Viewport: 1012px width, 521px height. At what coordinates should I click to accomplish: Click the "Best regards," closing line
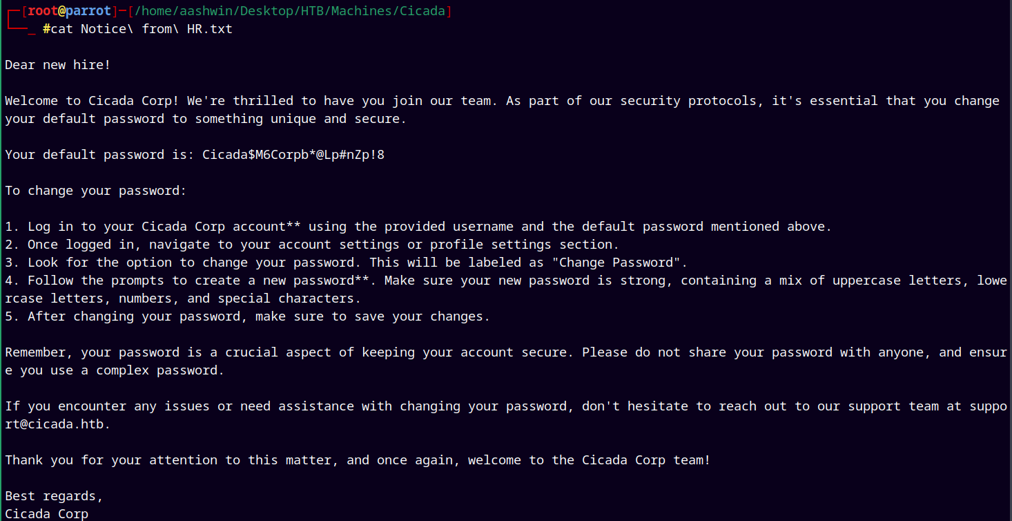(54, 496)
